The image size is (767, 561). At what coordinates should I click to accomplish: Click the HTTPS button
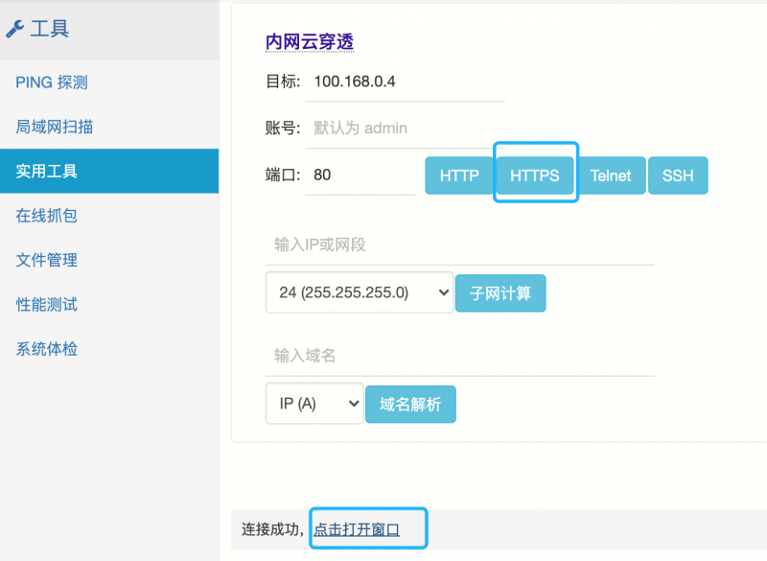tap(535, 175)
